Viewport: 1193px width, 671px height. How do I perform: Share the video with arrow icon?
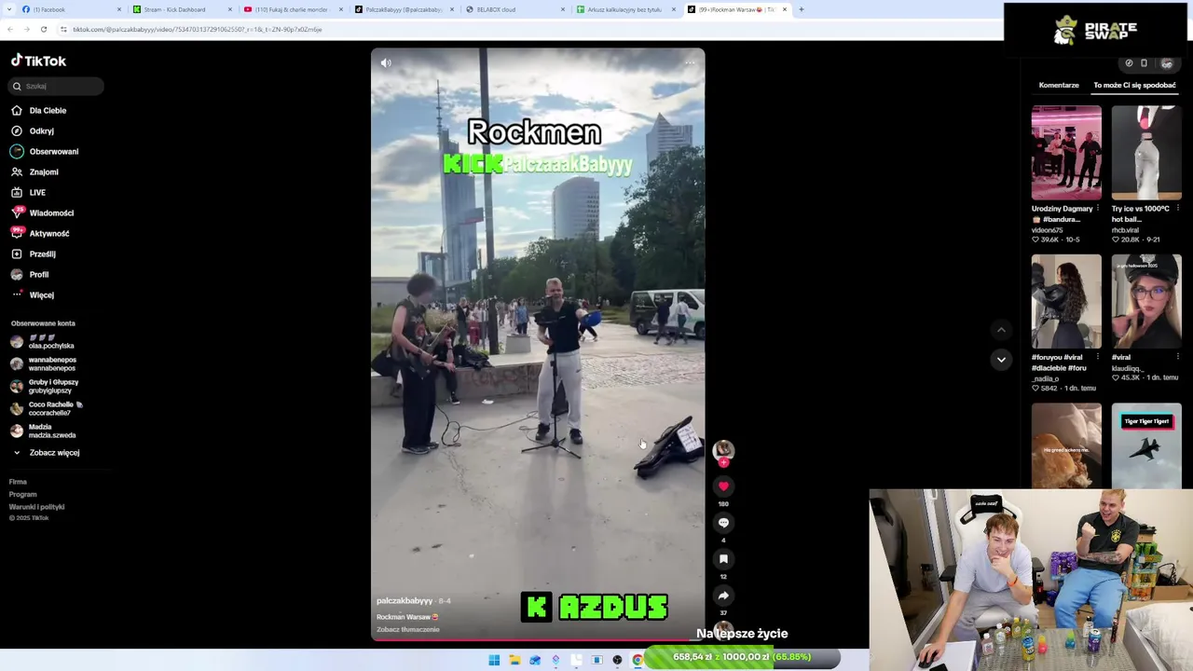(x=723, y=596)
